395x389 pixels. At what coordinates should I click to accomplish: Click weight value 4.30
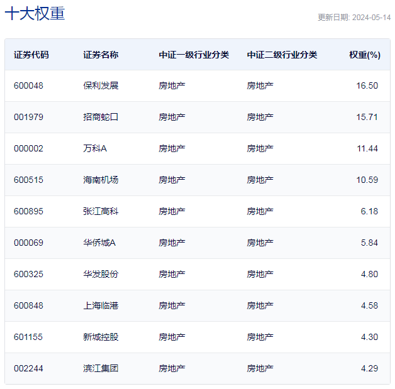pyautogui.click(x=369, y=337)
